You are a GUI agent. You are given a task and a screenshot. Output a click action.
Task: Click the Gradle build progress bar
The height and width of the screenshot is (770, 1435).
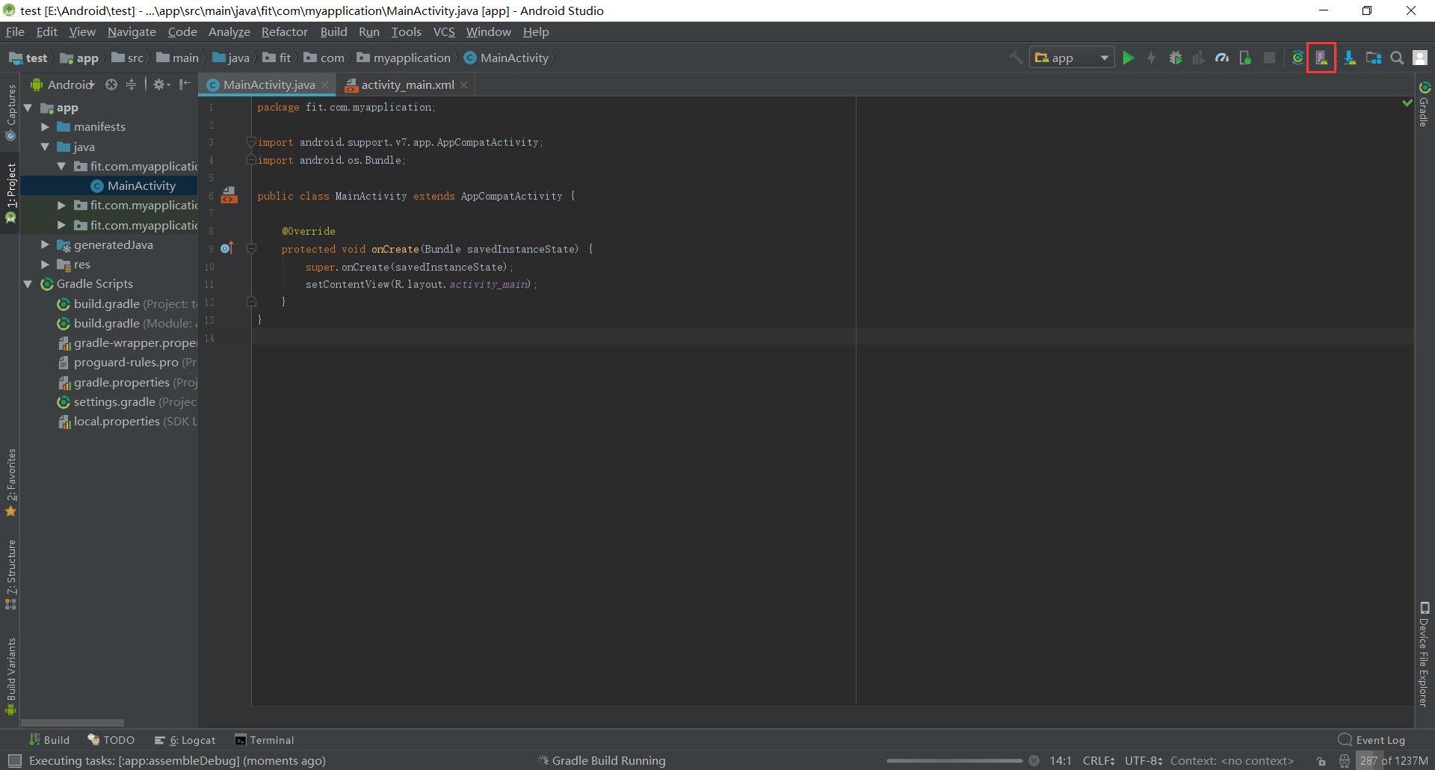click(954, 761)
